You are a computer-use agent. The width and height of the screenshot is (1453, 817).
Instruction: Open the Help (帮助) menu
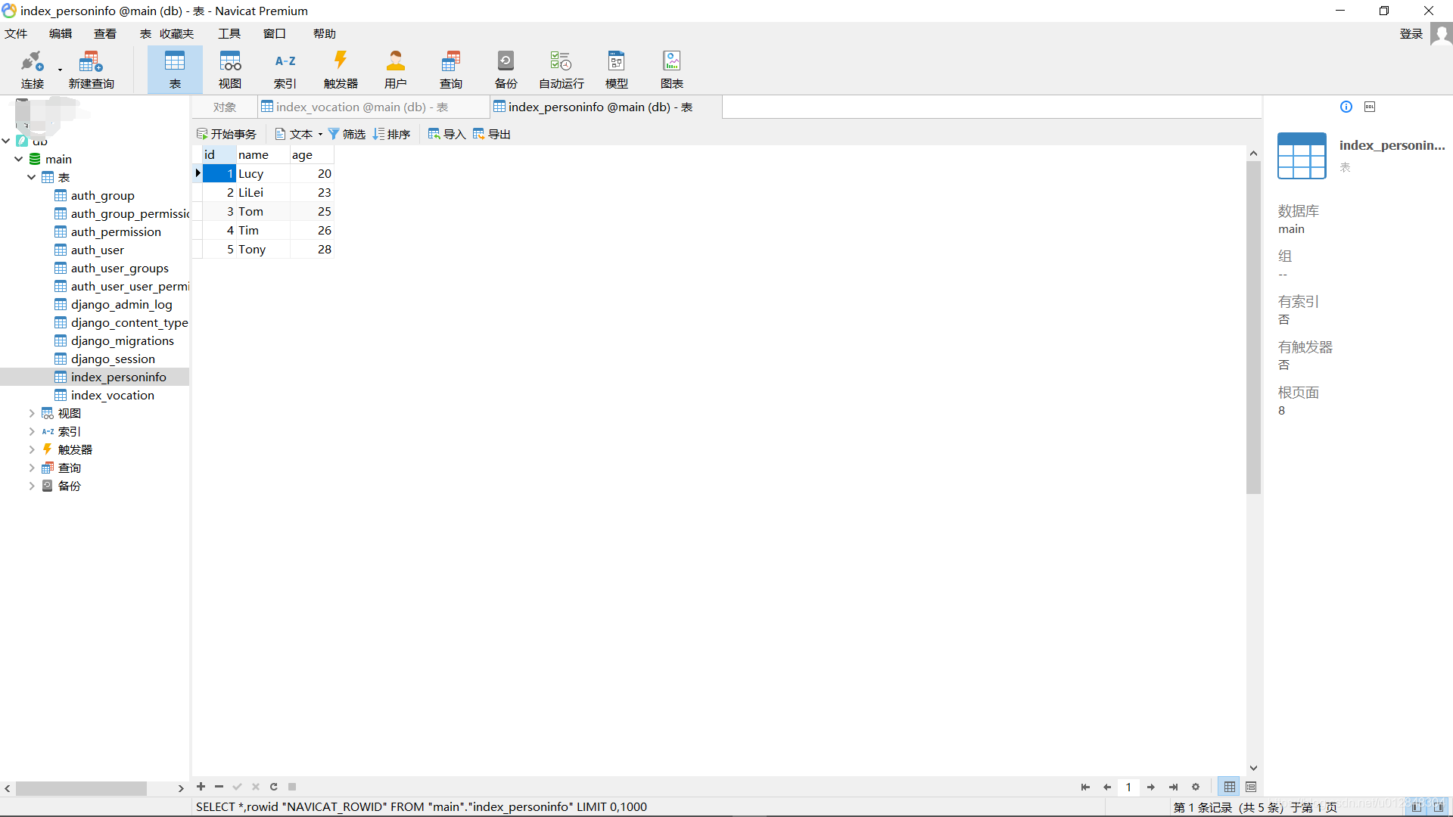(x=325, y=34)
